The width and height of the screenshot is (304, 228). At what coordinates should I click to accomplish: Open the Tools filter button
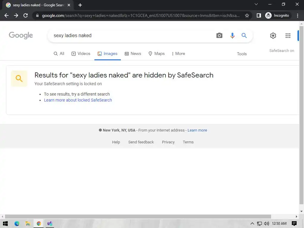tap(242, 54)
